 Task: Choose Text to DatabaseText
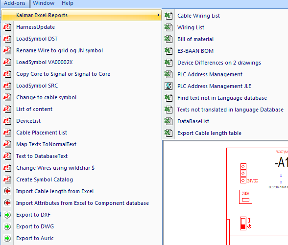pos(81,156)
